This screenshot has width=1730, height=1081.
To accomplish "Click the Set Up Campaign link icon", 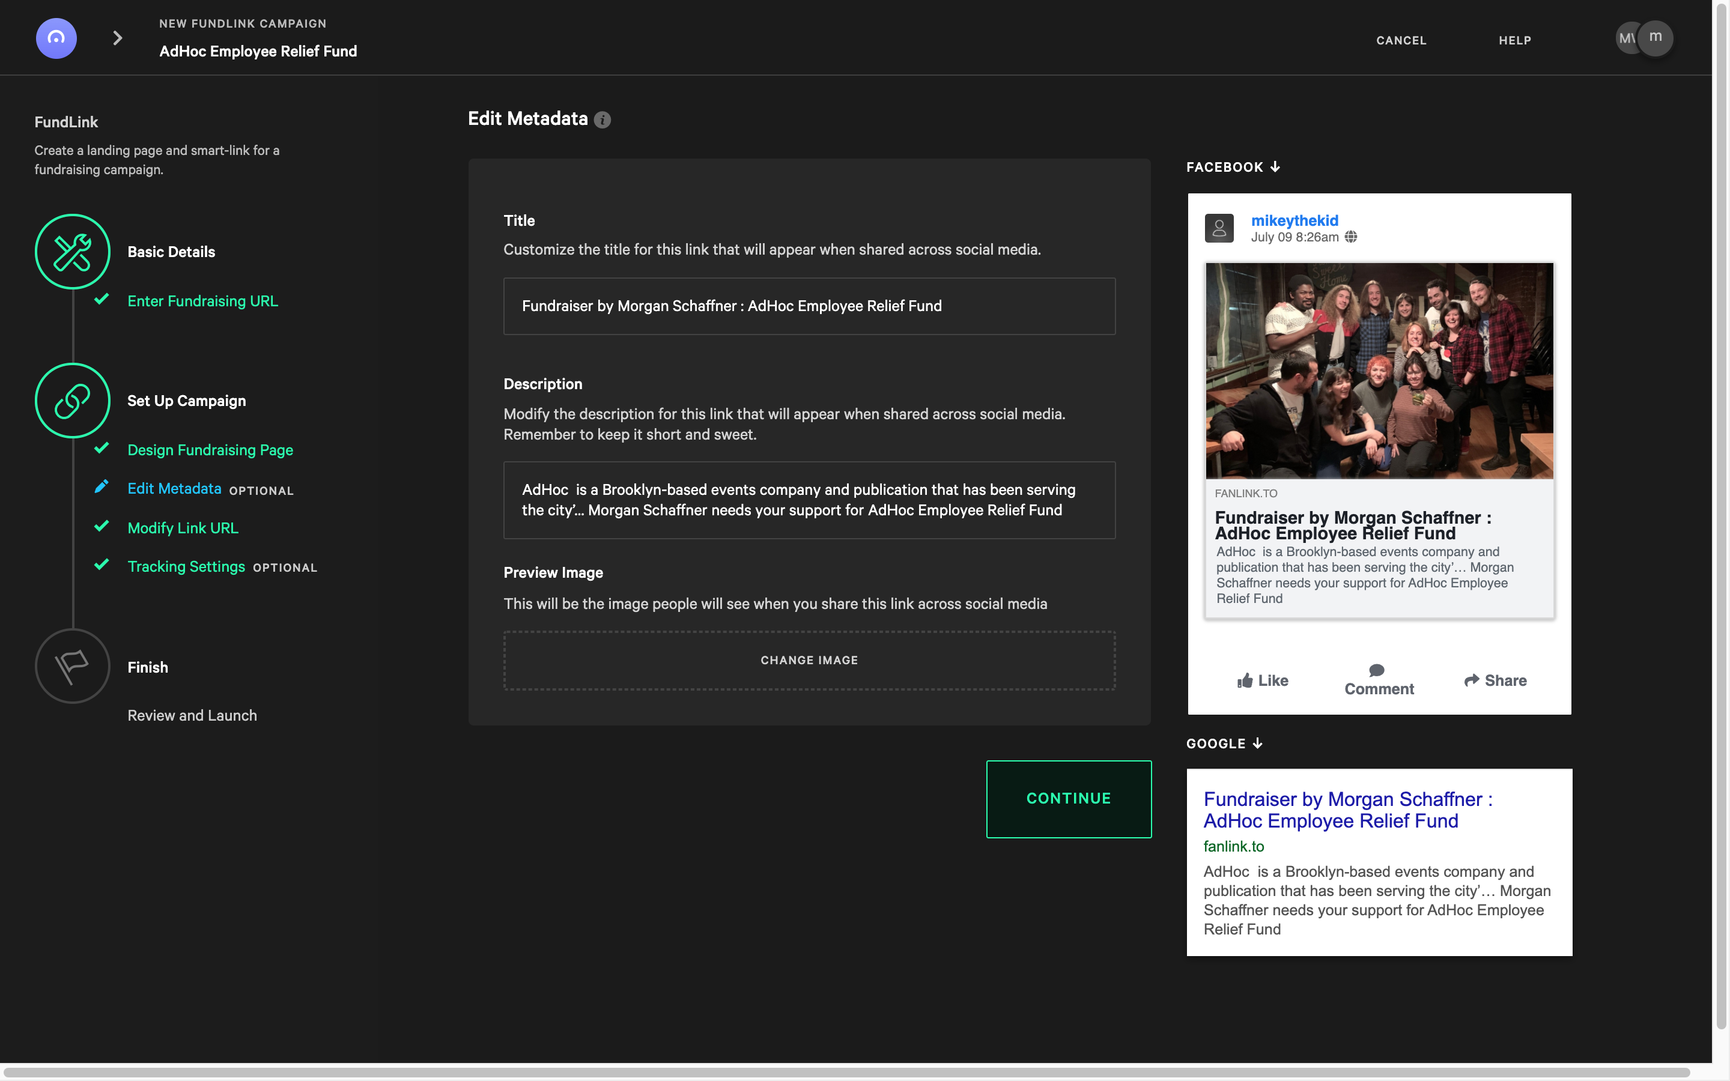I will coord(72,401).
